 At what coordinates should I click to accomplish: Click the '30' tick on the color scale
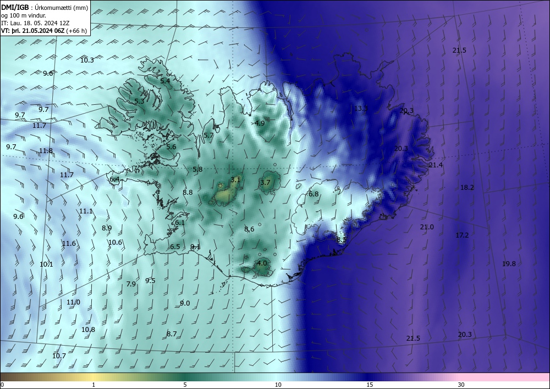pos(461,385)
